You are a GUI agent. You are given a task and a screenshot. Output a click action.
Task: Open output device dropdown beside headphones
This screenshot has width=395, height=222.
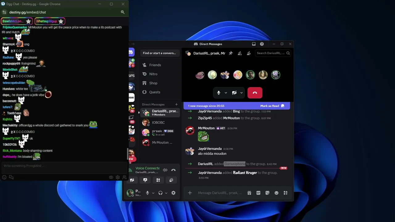[x=166, y=193]
